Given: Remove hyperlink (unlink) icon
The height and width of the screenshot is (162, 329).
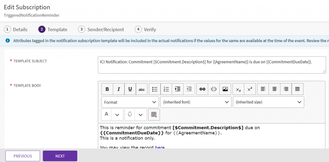Looking at the screenshot, I should (x=213, y=89).
